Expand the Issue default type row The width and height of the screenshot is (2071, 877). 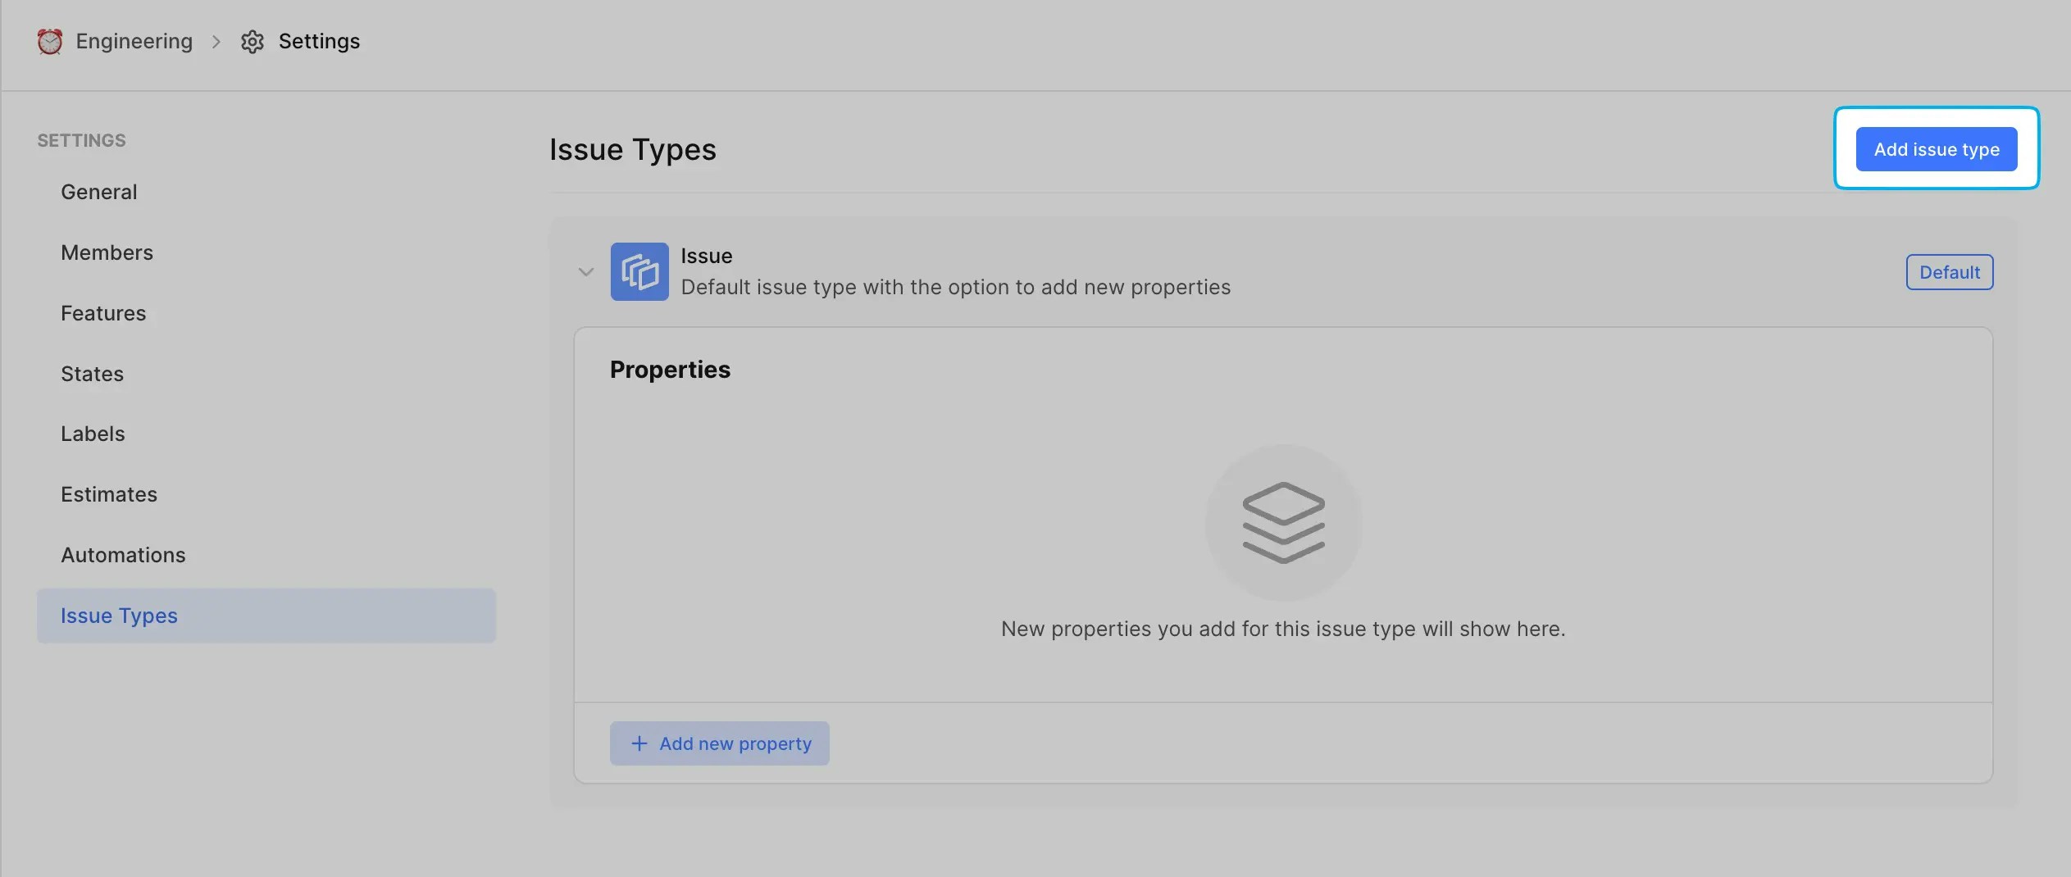coord(585,271)
